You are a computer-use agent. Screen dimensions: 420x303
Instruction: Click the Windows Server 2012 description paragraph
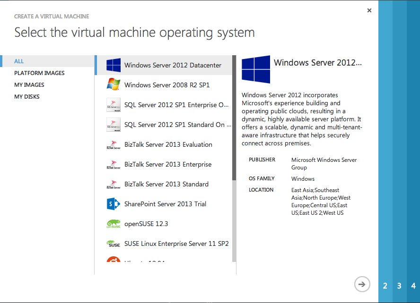(x=302, y=119)
